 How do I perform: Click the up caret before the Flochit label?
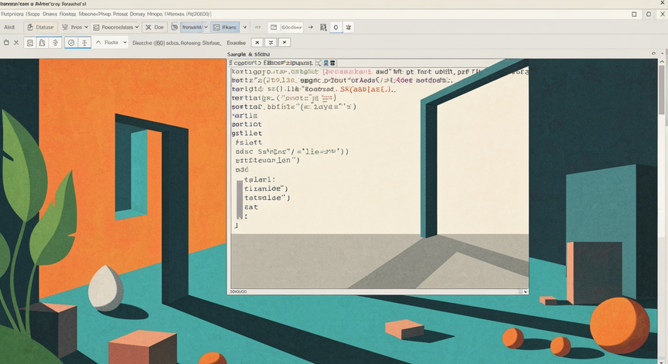(98, 43)
